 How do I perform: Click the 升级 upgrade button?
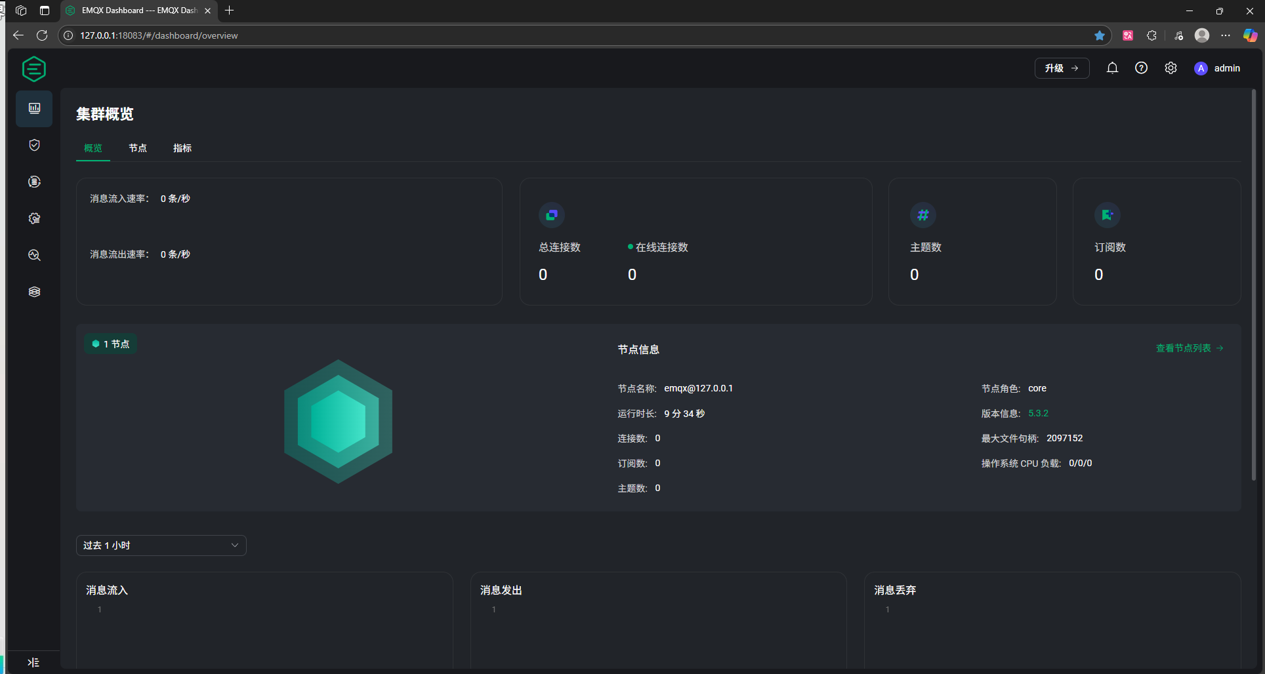point(1062,68)
